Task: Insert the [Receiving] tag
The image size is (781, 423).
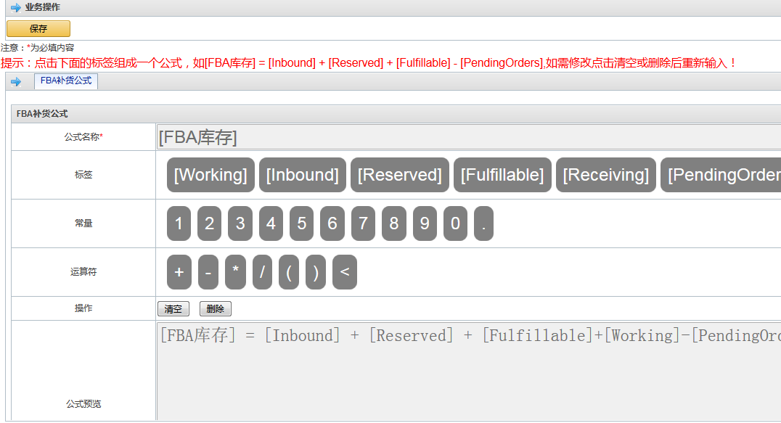Action: (x=605, y=175)
